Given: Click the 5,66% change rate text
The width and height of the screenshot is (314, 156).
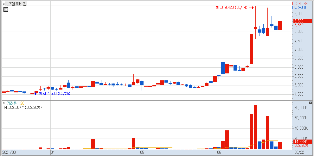Looking at the screenshot, I should 299,25.
